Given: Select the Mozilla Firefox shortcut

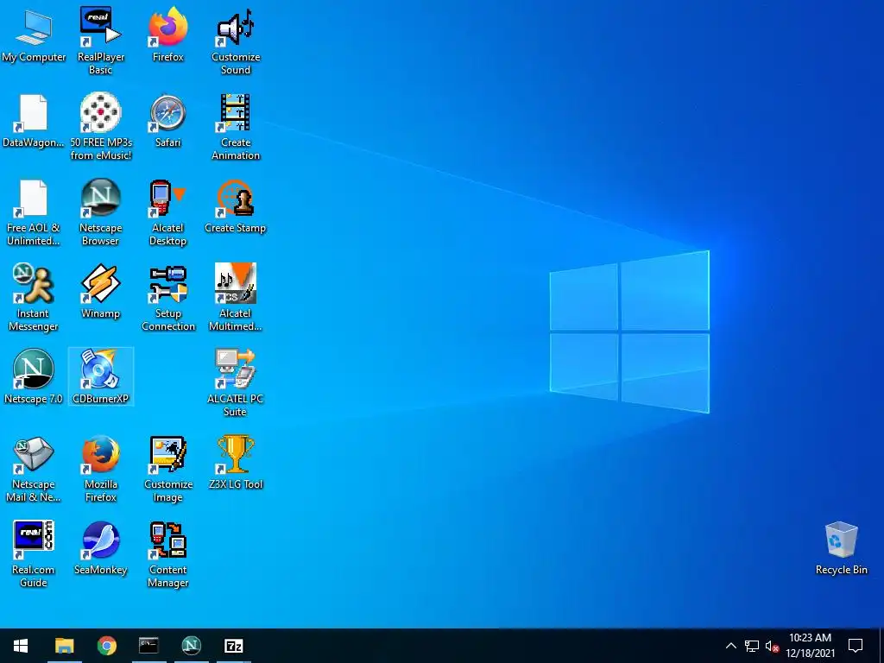Looking at the screenshot, I should pyautogui.click(x=101, y=469).
